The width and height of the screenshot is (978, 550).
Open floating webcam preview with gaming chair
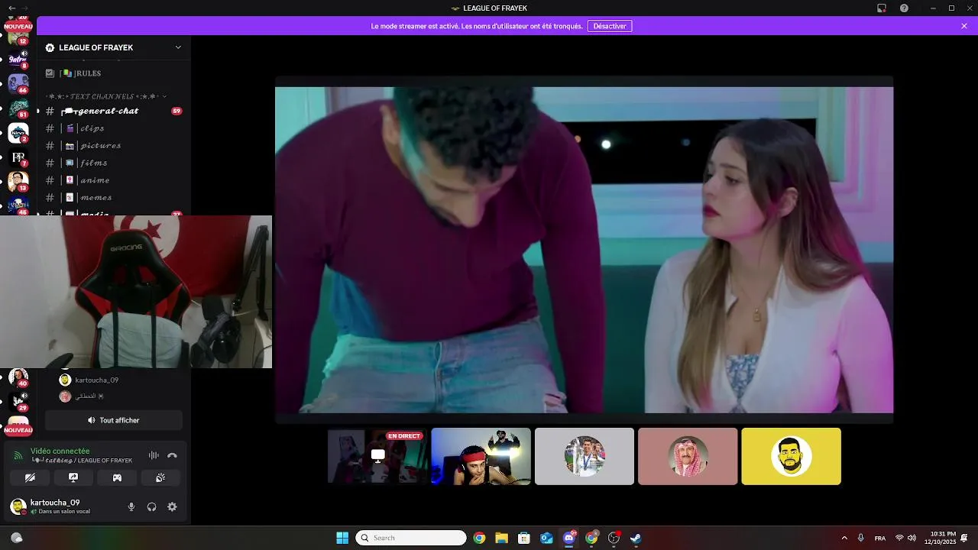click(x=136, y=292)
